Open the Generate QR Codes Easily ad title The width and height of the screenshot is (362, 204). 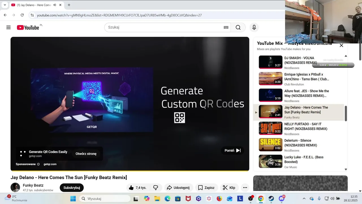coord(48,152)
